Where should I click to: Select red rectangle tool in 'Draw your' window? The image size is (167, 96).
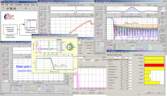click(4, 59)
